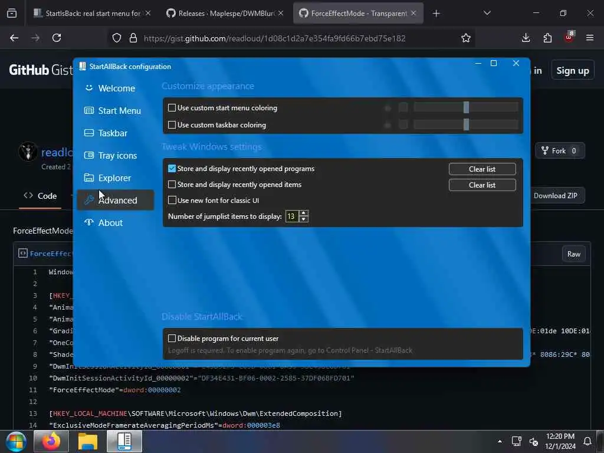Screen dimensions: 604x453
Task: Click the Firefox View icon
Action: click(x=12, y=14)
